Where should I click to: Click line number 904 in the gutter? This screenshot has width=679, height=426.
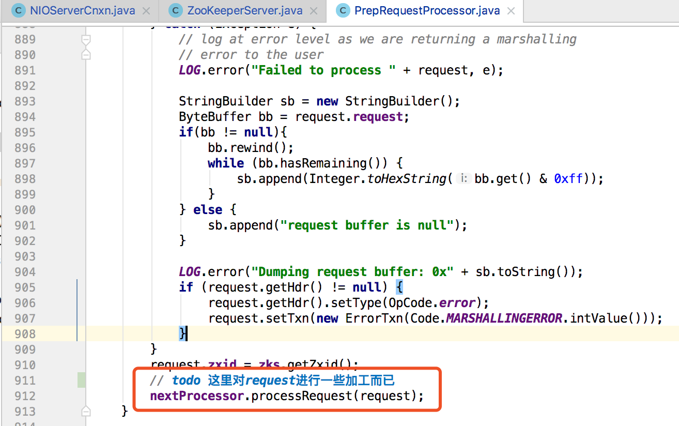tap(25, 272)
